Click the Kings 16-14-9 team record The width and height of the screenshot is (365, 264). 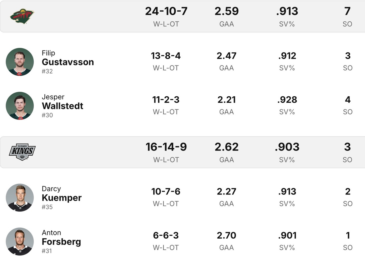click(x=166, y=147)
